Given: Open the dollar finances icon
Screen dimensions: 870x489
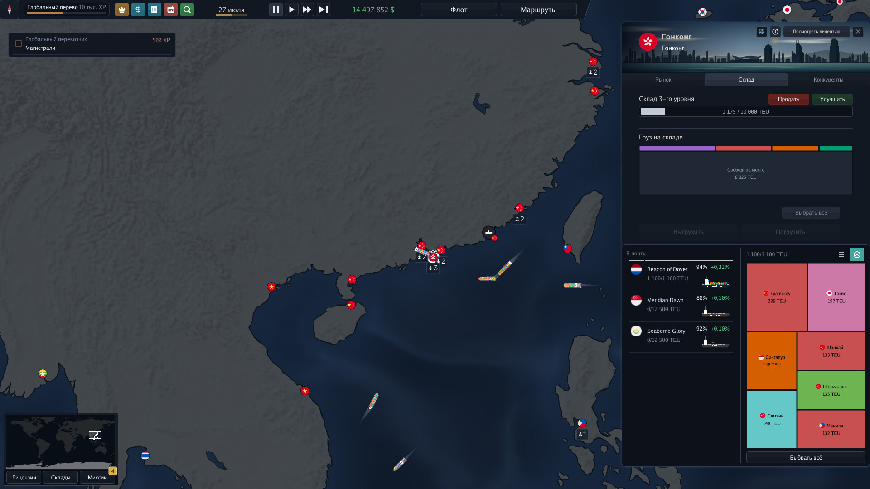Looking at the screenshot, I should (138, 10).
